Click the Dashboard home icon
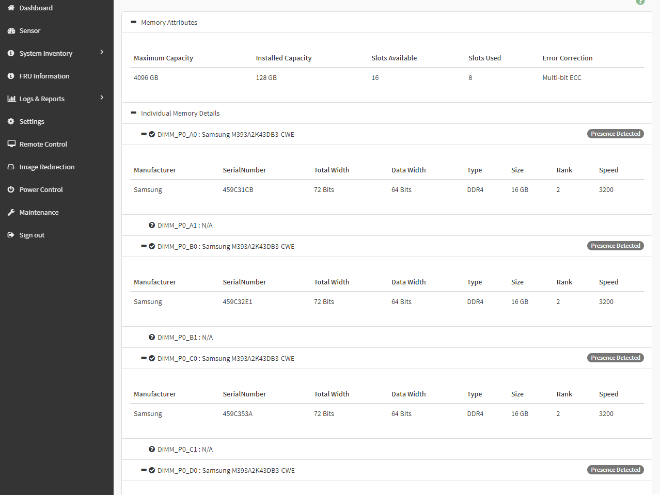The image size is (660, 495). [11, 8]
